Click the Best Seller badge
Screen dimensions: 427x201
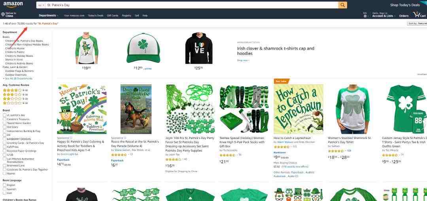(282, 81)
